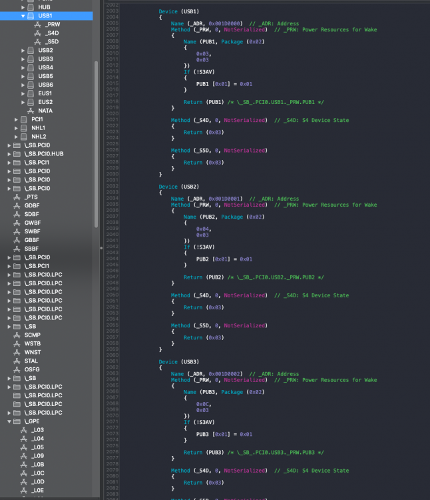
Task: Click the \_GPE scope folder icon
Action: click(17, 421)
